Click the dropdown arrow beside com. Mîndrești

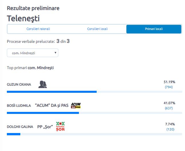point(55,53)
